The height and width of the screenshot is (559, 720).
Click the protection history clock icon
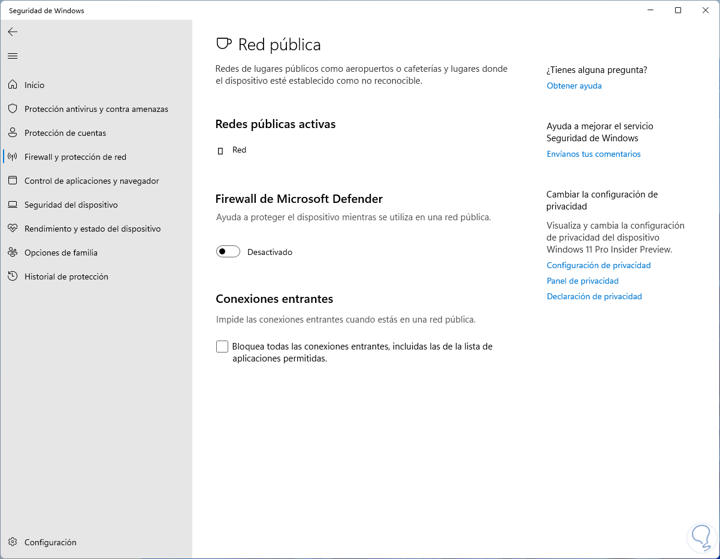pyautogui.click(x=13, y=277)
